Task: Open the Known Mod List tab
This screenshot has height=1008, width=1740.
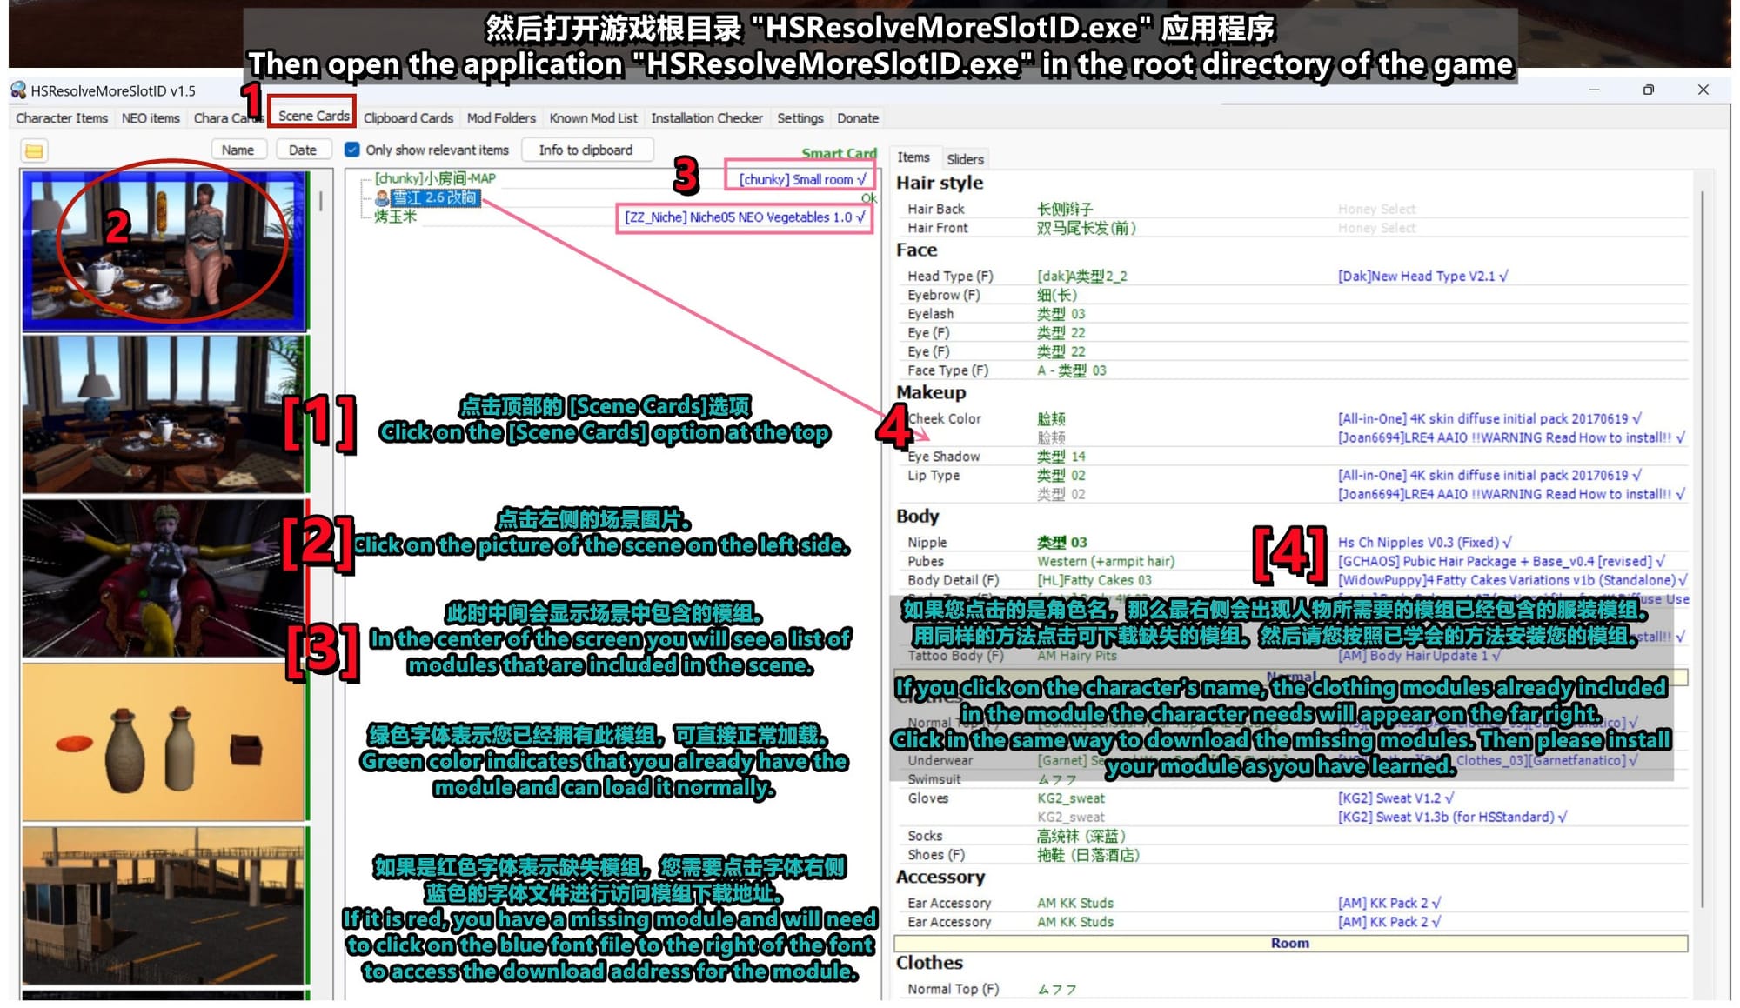Action: pyautogui.click(x=593, y=118)
